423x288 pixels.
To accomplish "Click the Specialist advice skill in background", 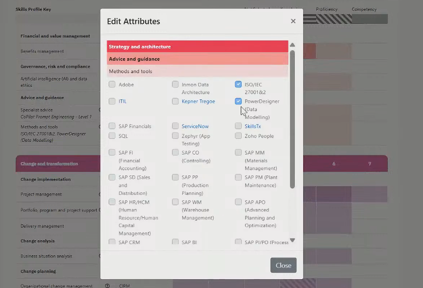I will (x=37, y=110).
